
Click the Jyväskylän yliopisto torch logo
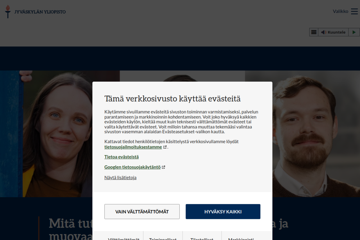click(8, 12)
